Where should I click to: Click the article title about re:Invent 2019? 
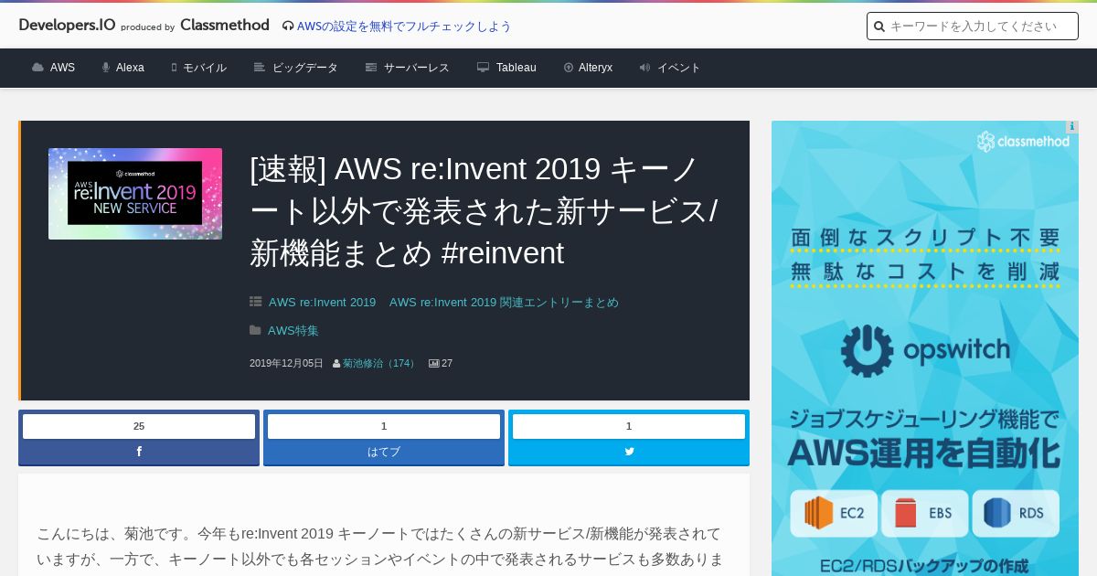tap(484, 210)
